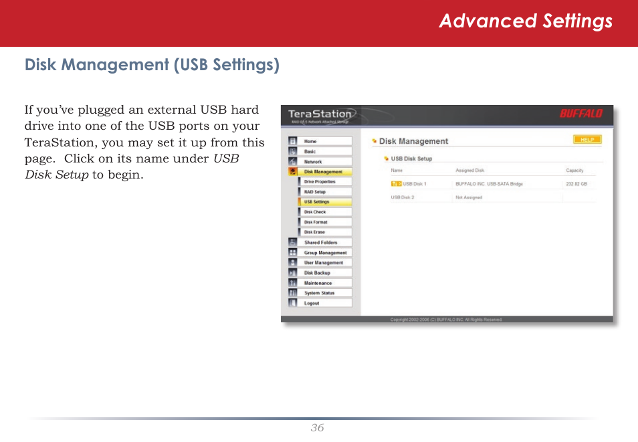638x442 pixels.
Task: Click the 232.82 GB capacity value
Action: 576,184
